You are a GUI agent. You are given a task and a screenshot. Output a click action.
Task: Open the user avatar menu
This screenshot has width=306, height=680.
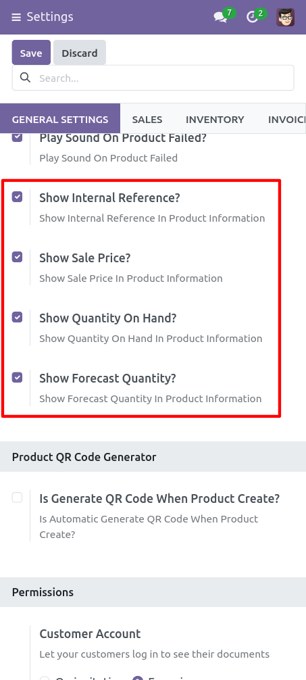point(285,18)
